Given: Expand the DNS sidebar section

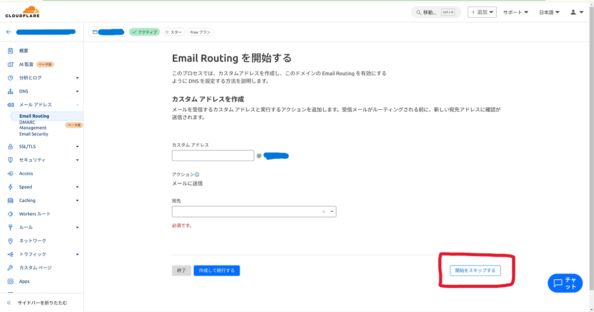Looking at the screenshot, I should tap(77, 91).
